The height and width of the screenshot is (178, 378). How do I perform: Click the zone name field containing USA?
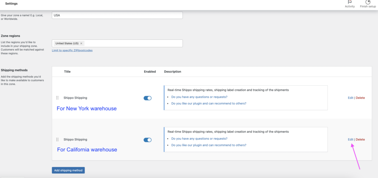(117, 15)
